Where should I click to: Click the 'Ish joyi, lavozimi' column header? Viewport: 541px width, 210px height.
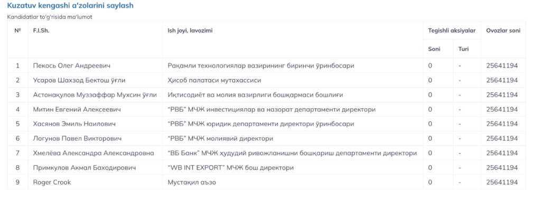[190, 31]
